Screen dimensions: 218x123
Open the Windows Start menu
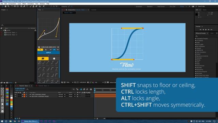pyautogui.click(x=2, y=121)
